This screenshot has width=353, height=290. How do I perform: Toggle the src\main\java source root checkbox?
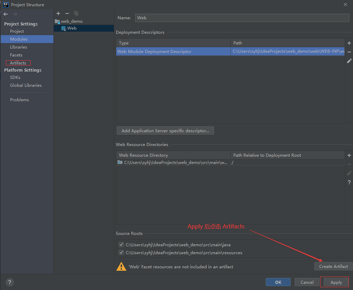point(121,245)
